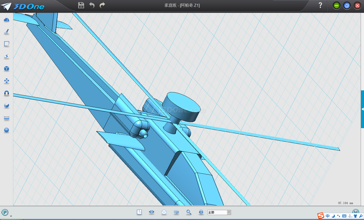Open the basic shapes primitives tool
Screen dimensions: 364x220
[7, 20]
